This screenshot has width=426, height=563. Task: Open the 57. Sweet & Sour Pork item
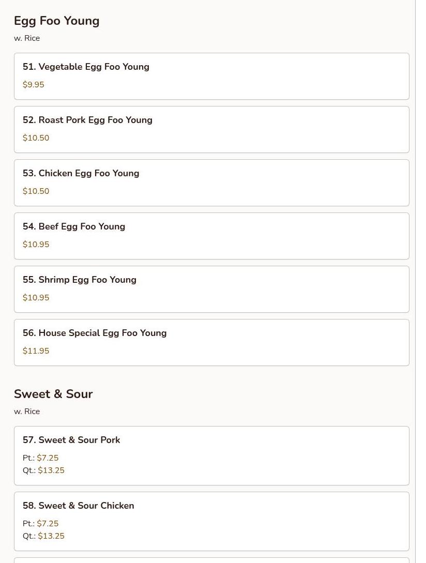71,440
